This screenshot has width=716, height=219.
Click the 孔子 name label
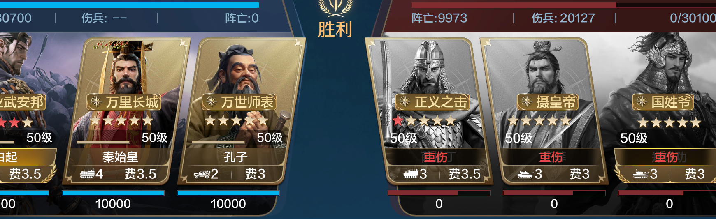click(x=235, y=157)
